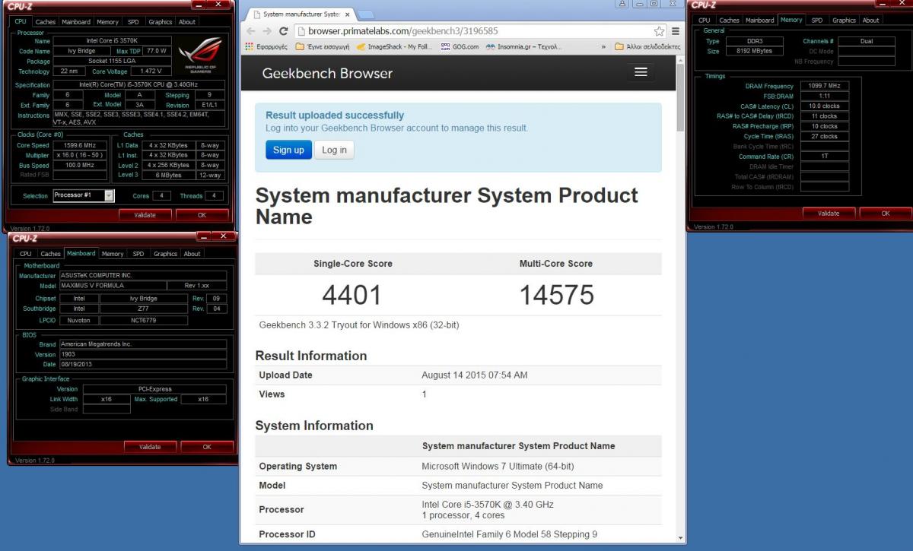Viewport: 913px width, 551px height.
Task: Click the Sign up button
Action: 288,150
